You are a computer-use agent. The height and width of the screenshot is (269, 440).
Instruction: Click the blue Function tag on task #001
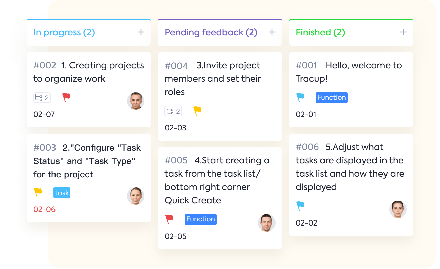(331, 98)
